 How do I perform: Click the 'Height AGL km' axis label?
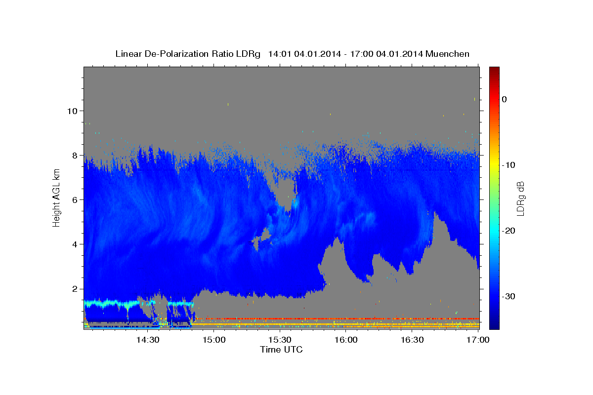[x=56, y=198]
